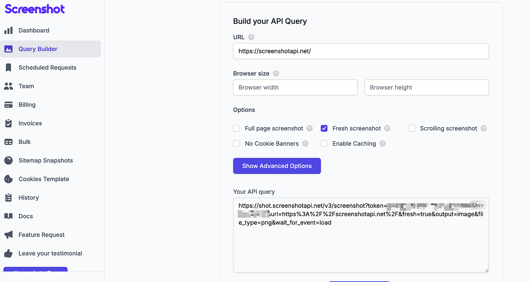Click the Billing credit card icon
Image resolution: width=530 pixels, height=282 pixels.
(x=8, y=105)
